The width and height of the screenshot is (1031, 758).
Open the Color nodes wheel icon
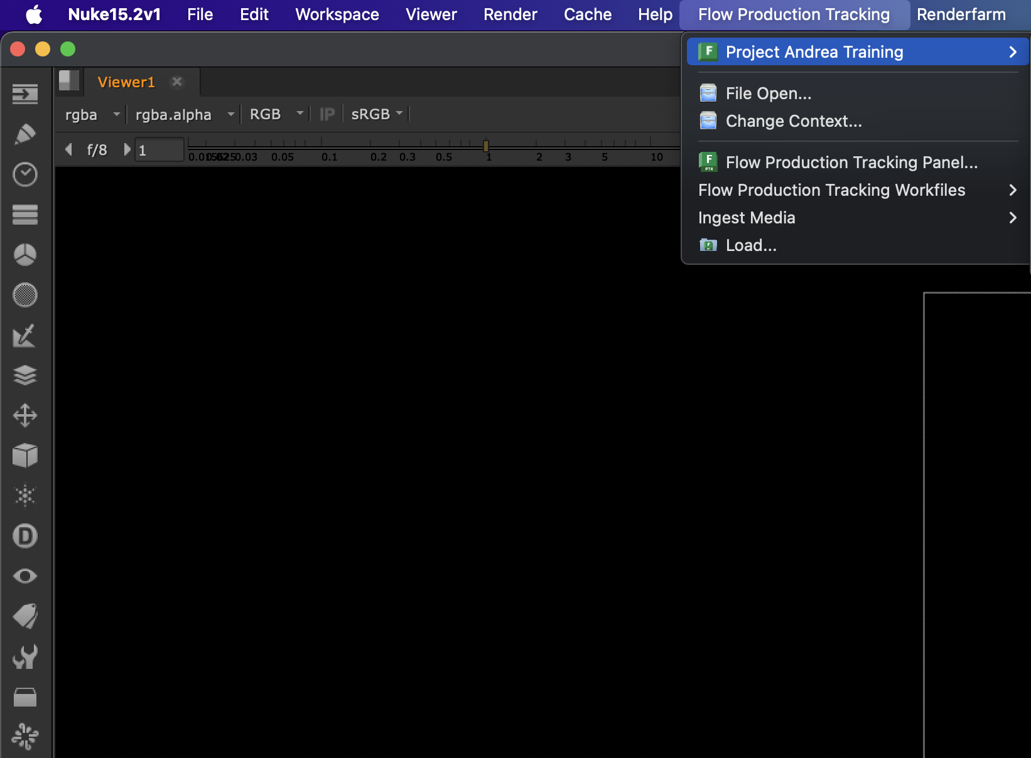[x=25, y=255]
